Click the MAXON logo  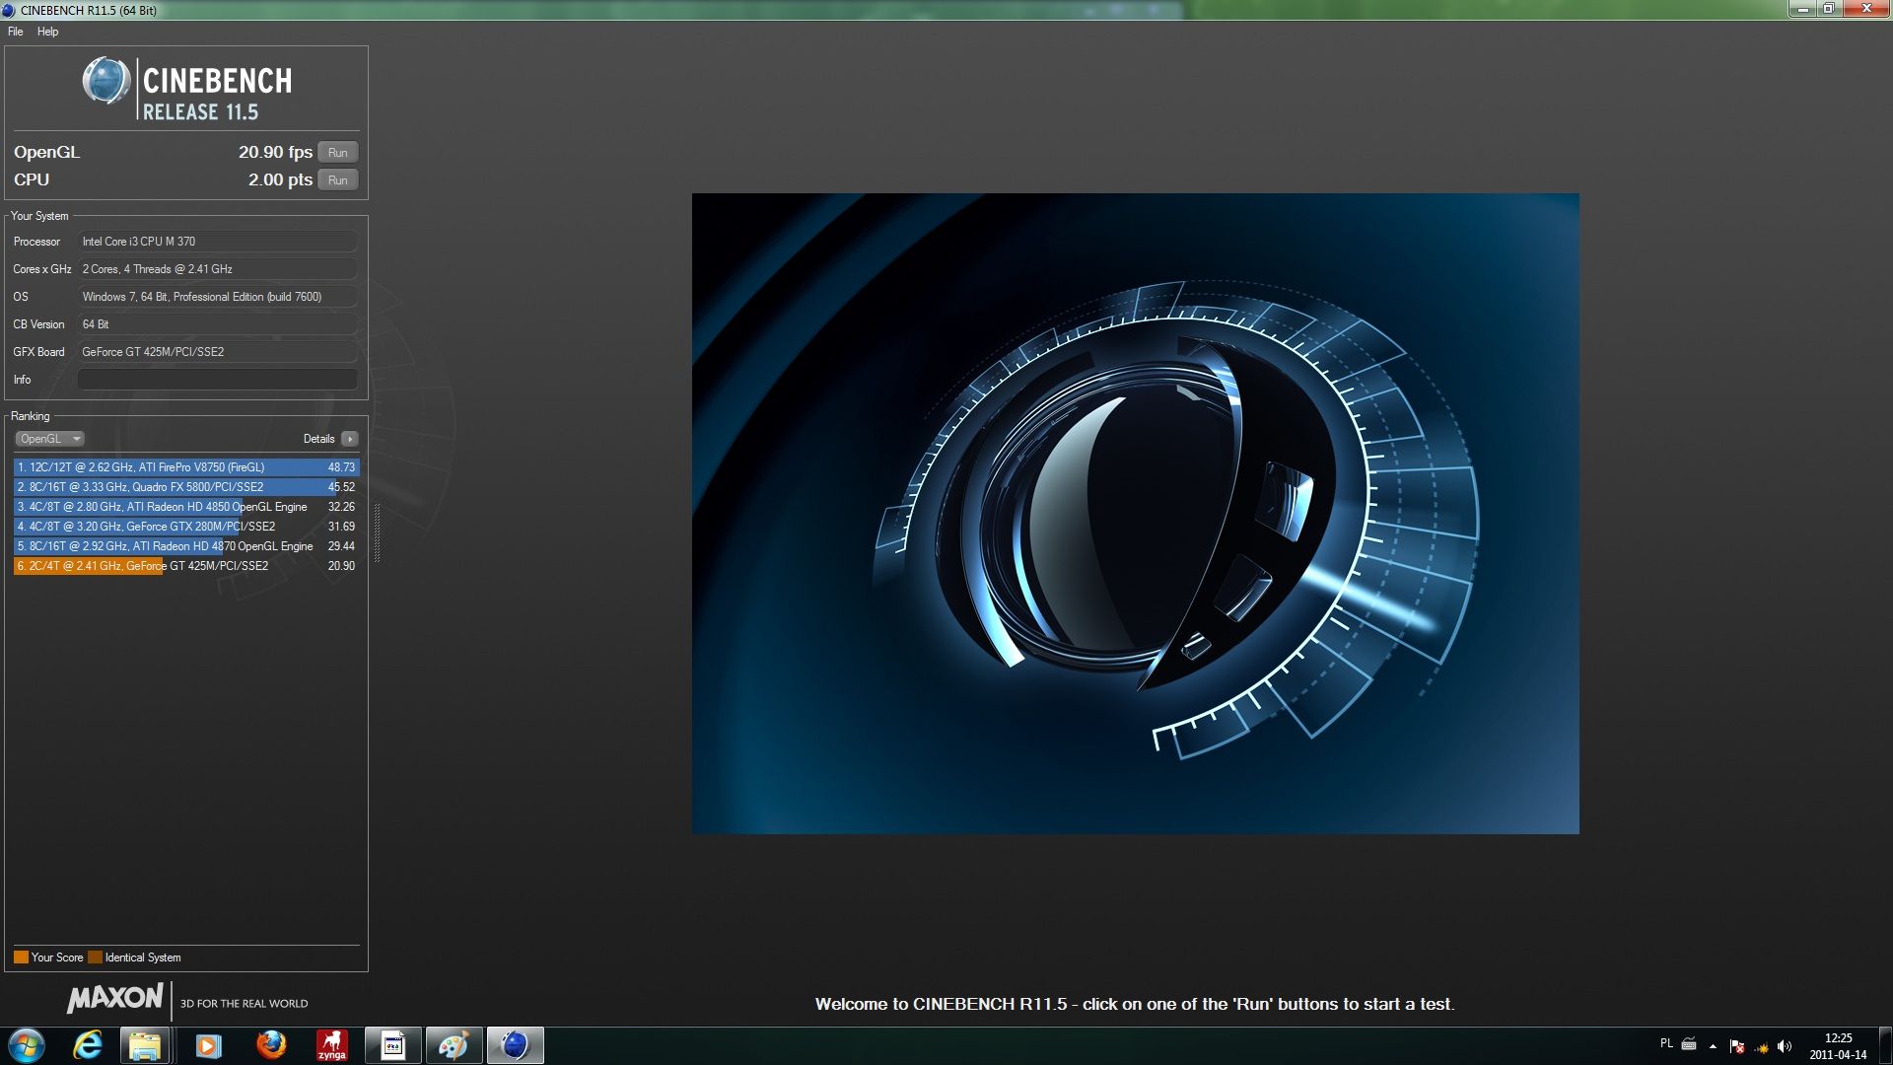pyautogui.click(x=114, y=999)
